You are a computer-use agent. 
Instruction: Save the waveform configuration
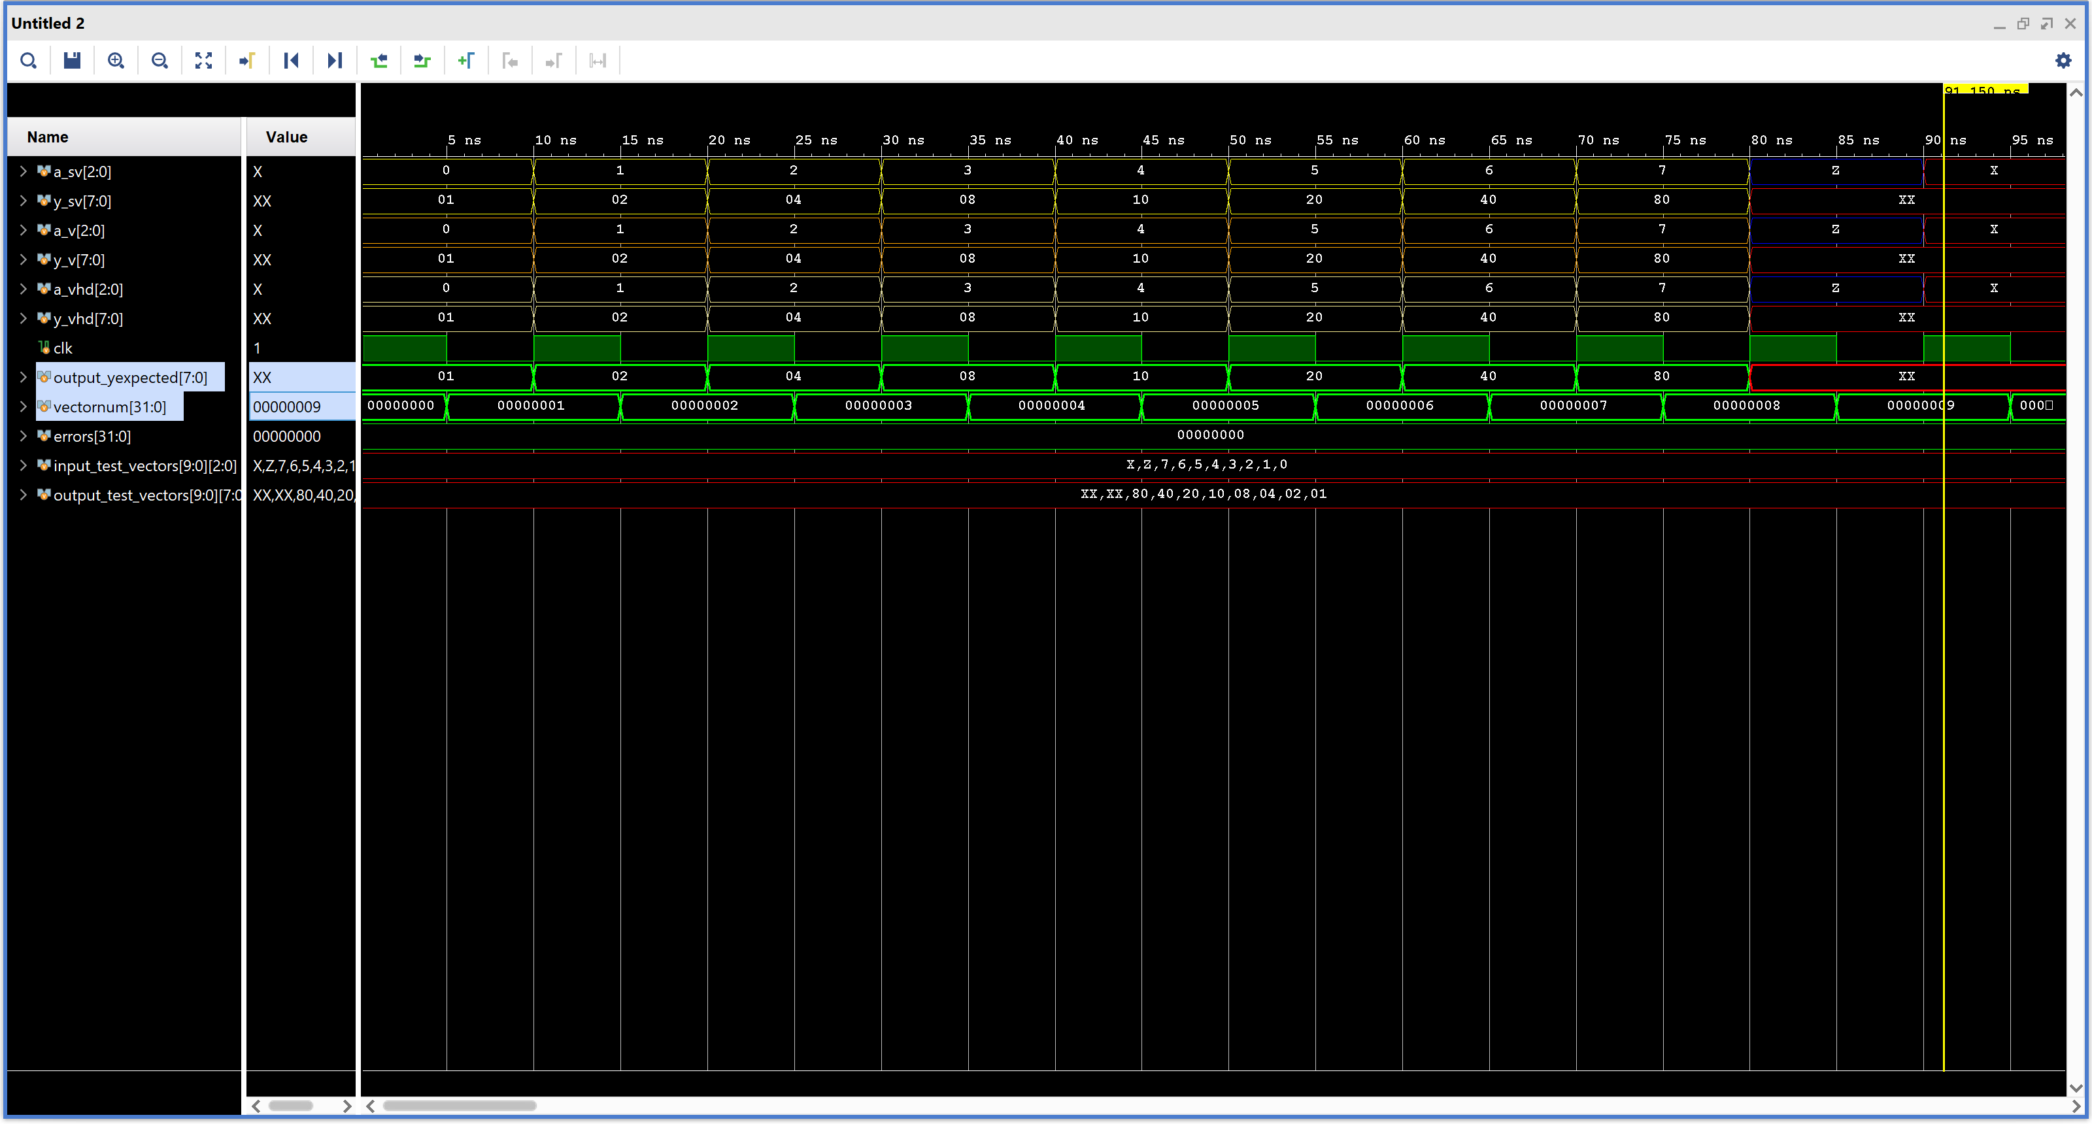pos(73,61)
